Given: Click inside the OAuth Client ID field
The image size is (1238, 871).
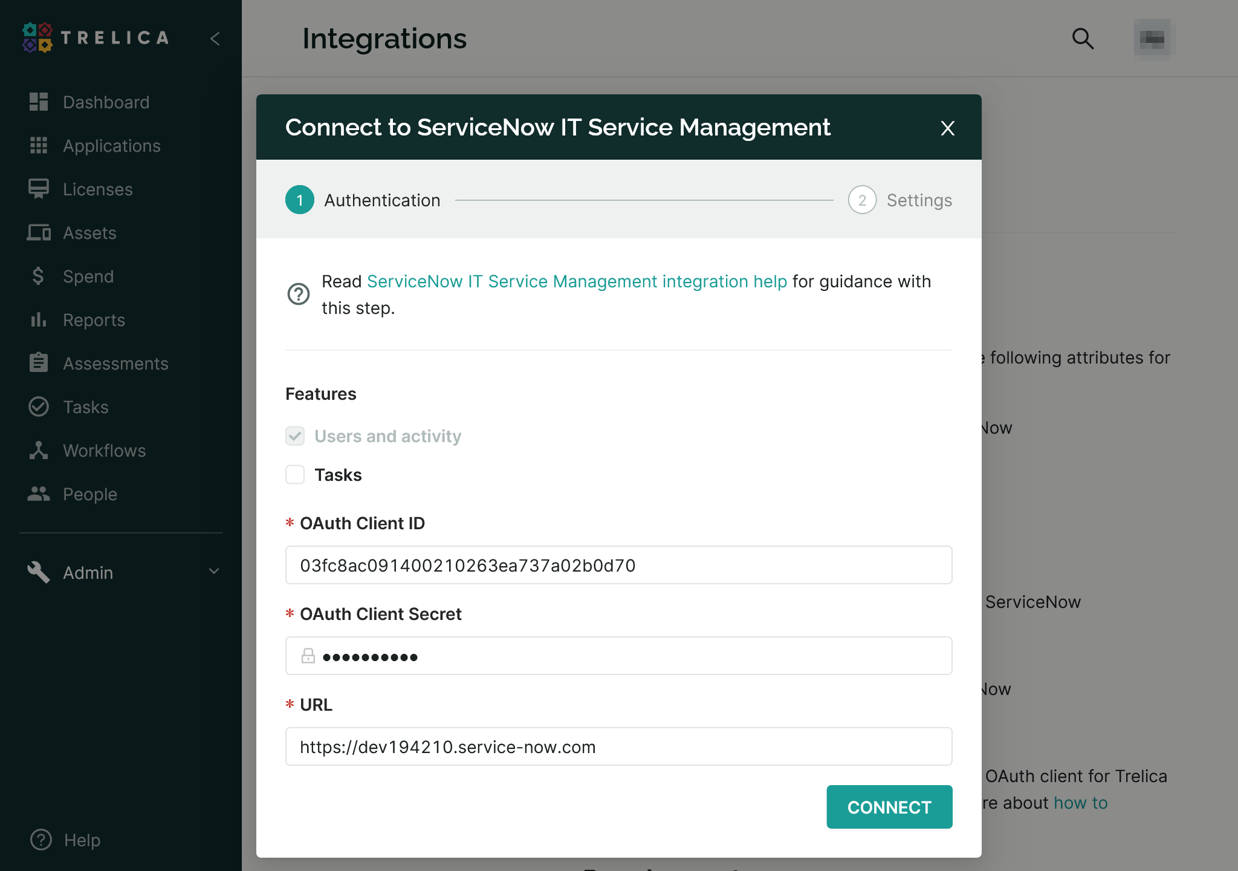Looking at the screenshot, I should 618,565.
